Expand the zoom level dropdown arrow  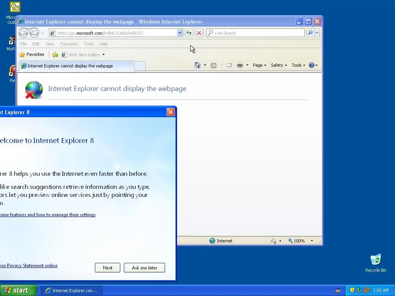312,241
